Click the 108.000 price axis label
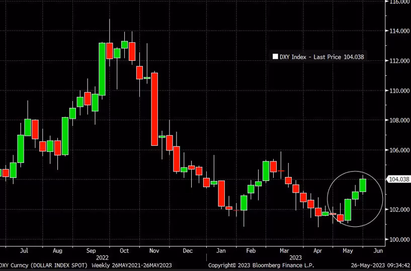Screen dimensions: 411x271 tap(399, 120)
